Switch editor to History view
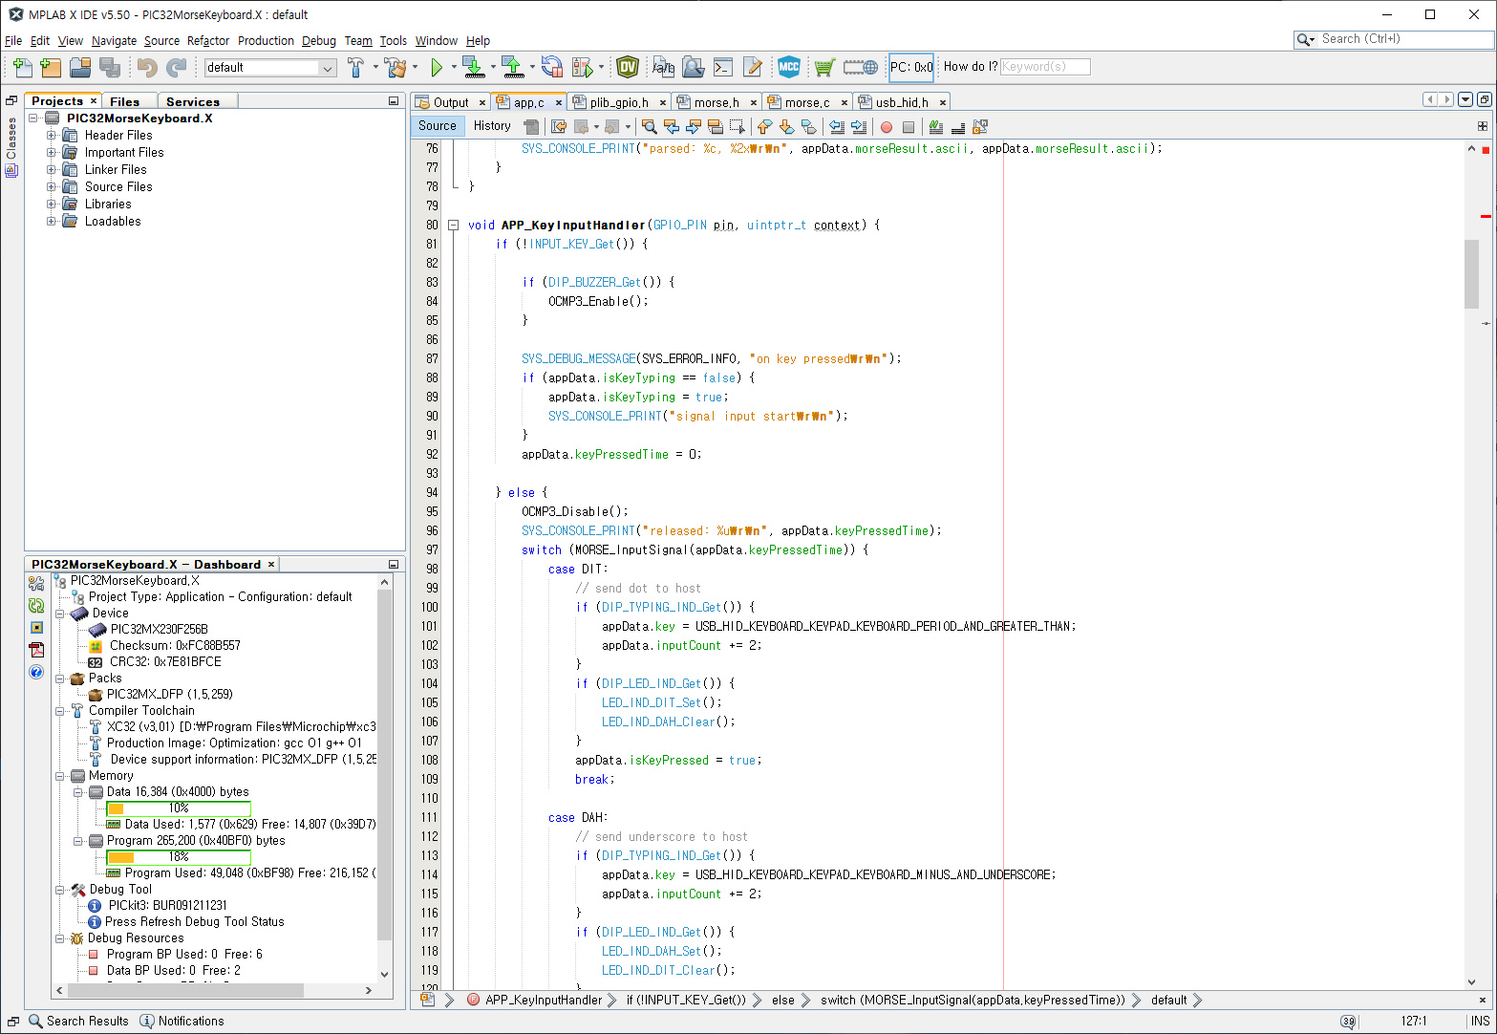 [492, 126]
